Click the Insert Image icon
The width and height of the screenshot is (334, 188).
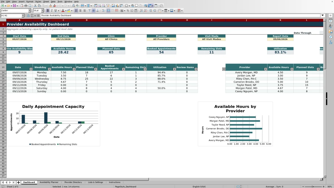[x=113, y=6]
